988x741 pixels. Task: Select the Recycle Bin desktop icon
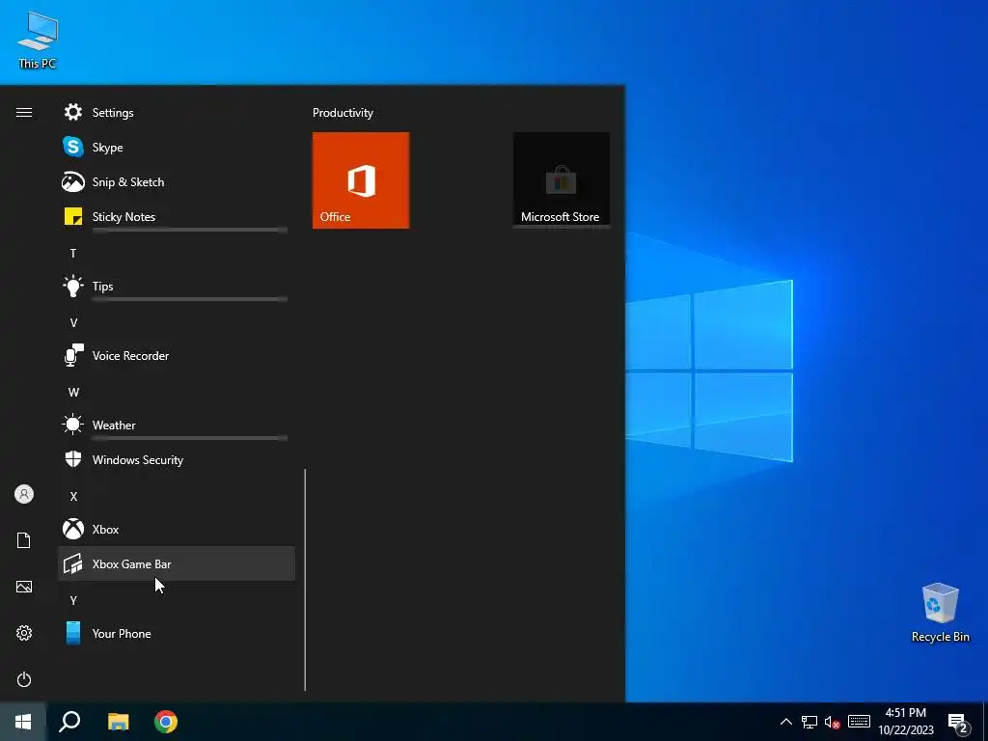point(940,613)
